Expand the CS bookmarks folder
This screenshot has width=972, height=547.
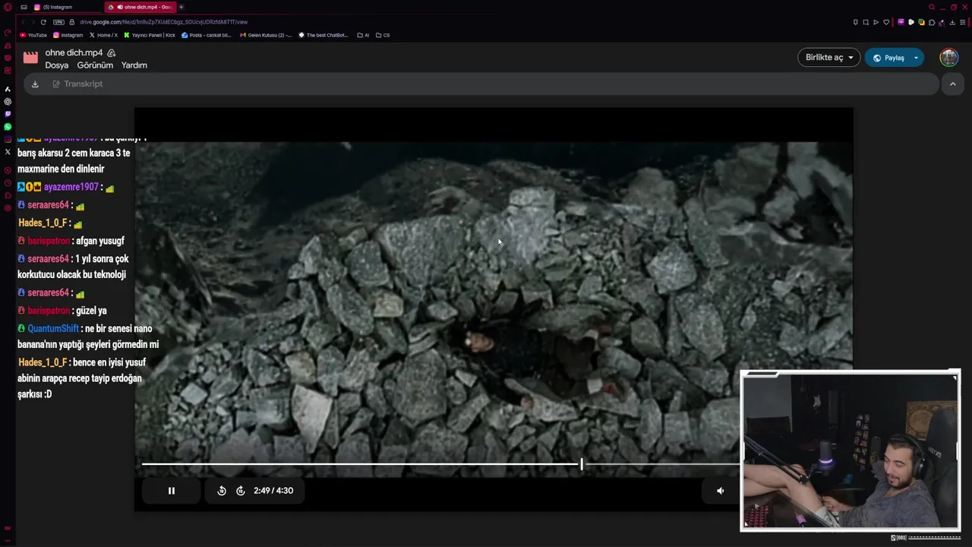click(x=383, y=35)
